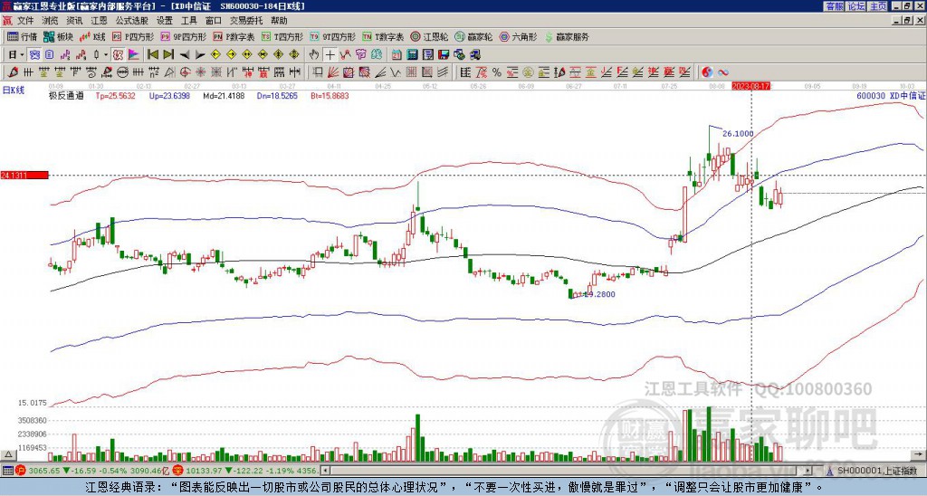
Task: Open the P四方形 tool
Action: [133, 36]
